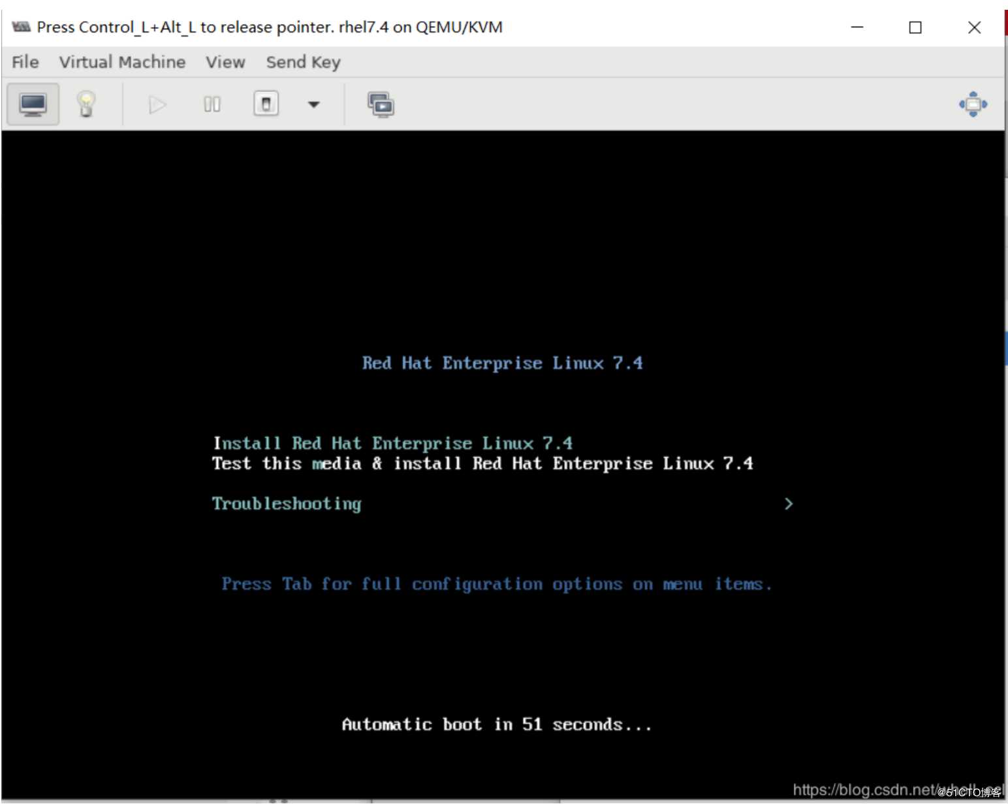1008x804 pixels.
Task: Minimize the rhel7.4 VM window
Action: click(x=857, y=27)
